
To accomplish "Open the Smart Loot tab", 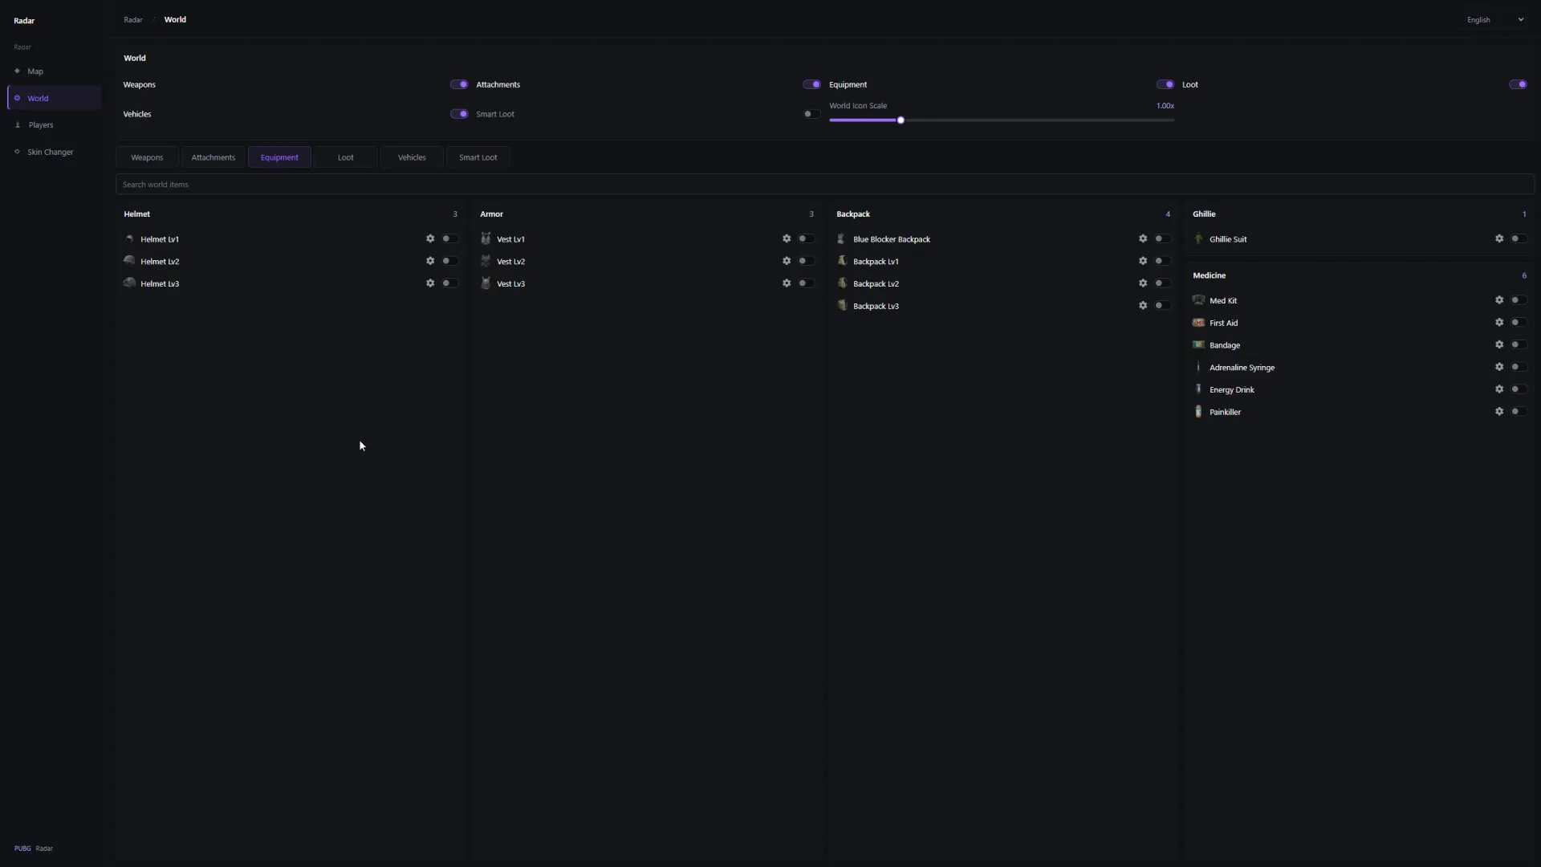I will [x=478, y=157].
